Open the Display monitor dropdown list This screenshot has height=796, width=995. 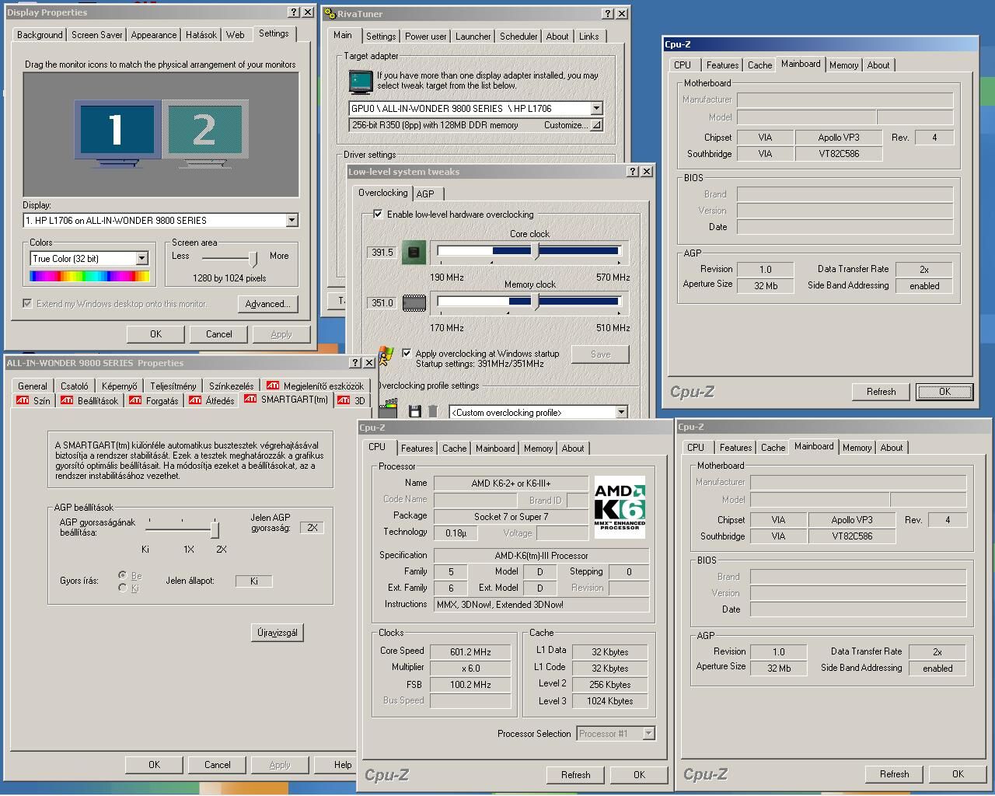coord(292,220)
